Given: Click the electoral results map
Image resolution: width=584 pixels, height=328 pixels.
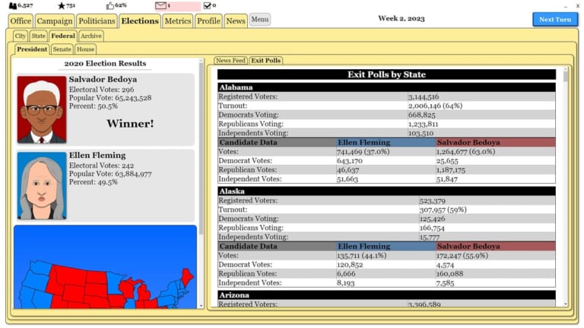Looking at the screenshot, I should (104, 266).
